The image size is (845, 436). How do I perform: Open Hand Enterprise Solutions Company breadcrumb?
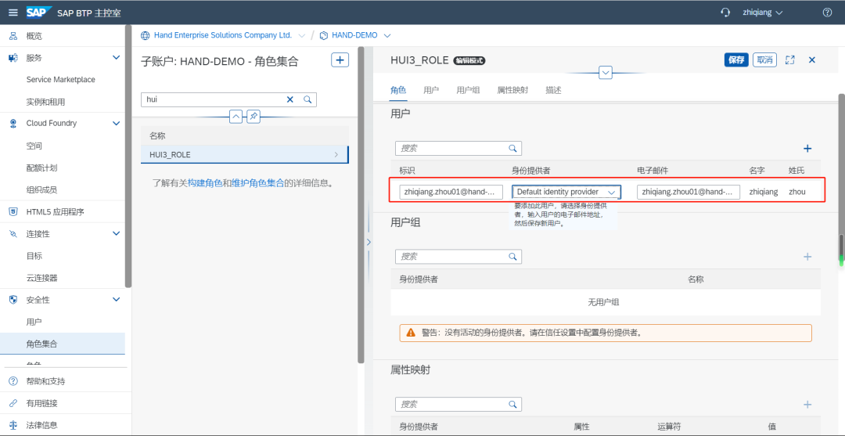tap(222, 35)
